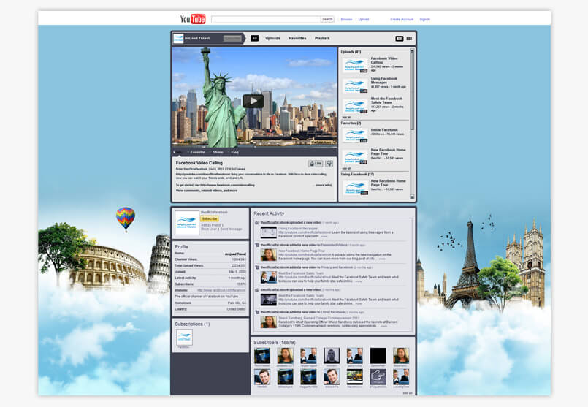588x407 pixels.
Task: Click the Subscribers (15578) heading
Action: click(275, 343)
